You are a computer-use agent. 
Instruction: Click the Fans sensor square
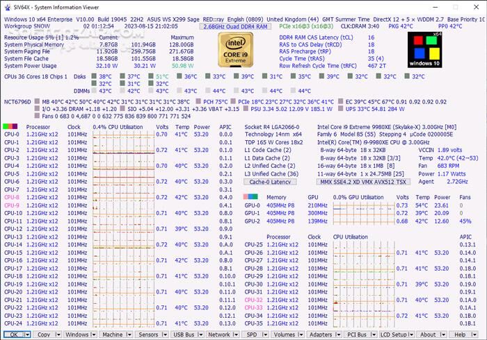point(38,115)
